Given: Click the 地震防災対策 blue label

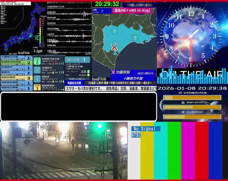Looking at the screenshot, I should coord(74,83).
